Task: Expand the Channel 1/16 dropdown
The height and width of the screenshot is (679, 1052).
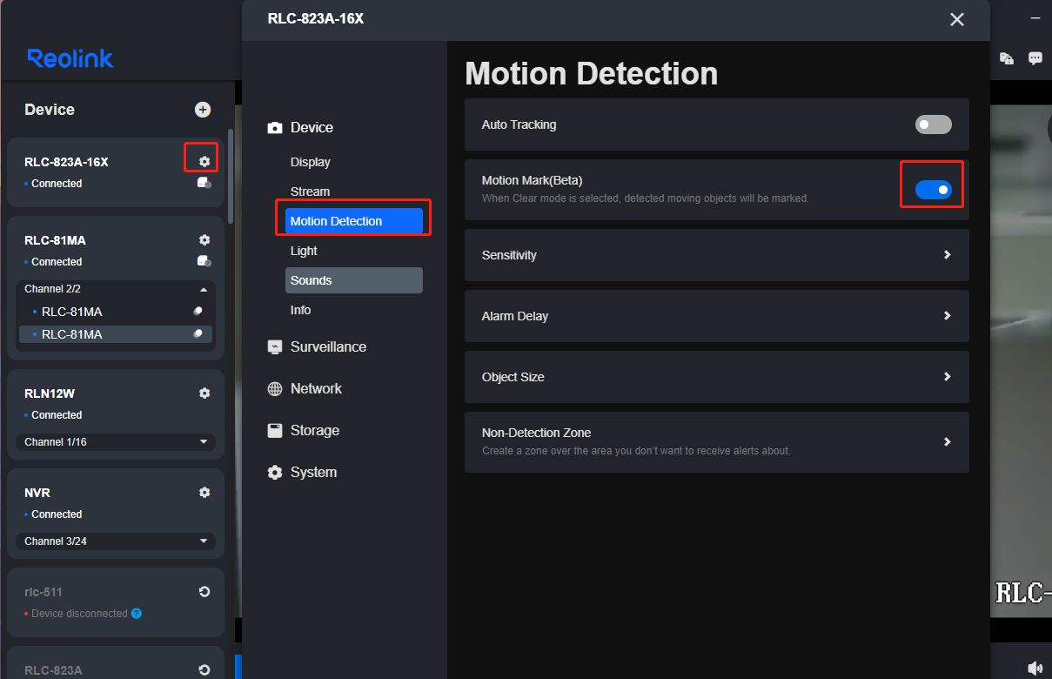Action: (115, 441)
